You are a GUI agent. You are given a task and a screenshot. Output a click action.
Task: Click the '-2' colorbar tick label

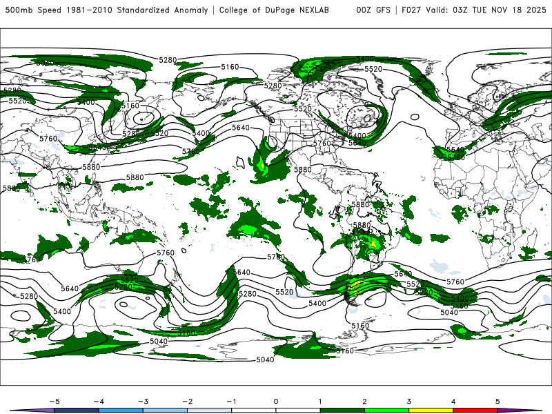[x=187, y=402]
